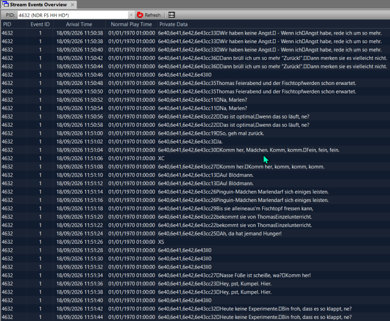This screenshot has width=390, height=321.
Task: Click private data in the 11:51:22 Einzelunterricht row
Action: point(235,225)
